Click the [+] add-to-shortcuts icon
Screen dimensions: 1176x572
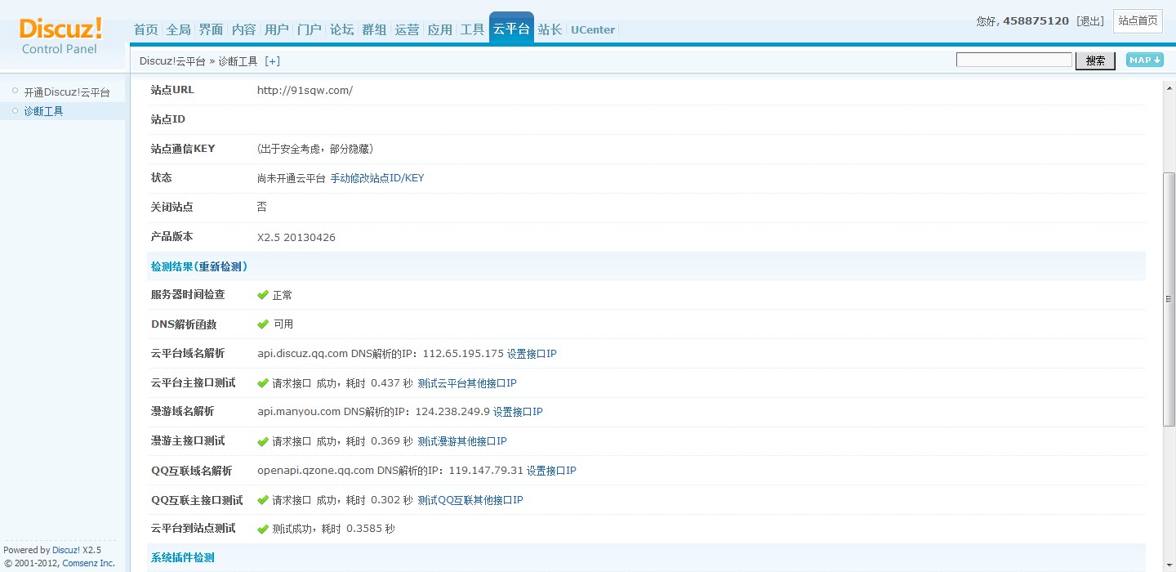(x=272, y=61)
